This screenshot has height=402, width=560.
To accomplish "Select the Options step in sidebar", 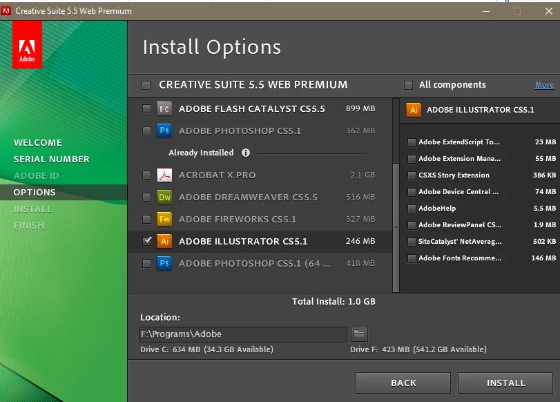I will click(x=35, y=192).
